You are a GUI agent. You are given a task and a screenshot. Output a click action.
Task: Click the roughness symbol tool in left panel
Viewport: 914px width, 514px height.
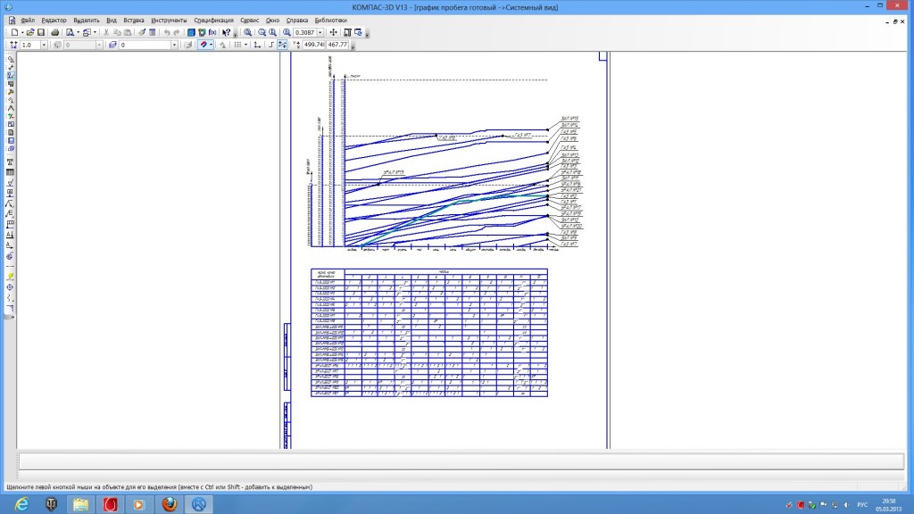point(10,183)
